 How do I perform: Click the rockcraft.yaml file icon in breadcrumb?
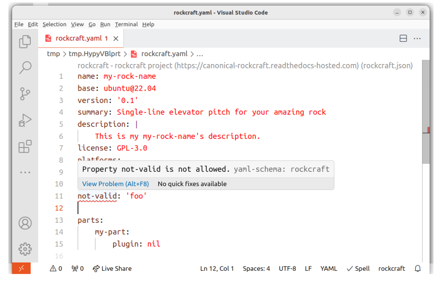tap(134, 54)
